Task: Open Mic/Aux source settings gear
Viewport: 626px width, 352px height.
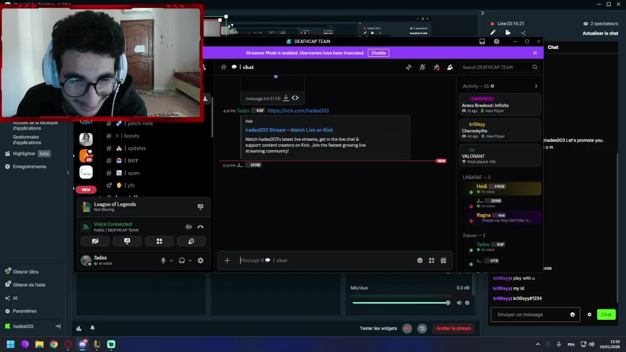Action: (467, 303)
